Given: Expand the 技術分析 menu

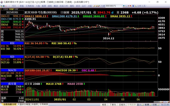Looking at the screenshot, I should pos(64,6).
